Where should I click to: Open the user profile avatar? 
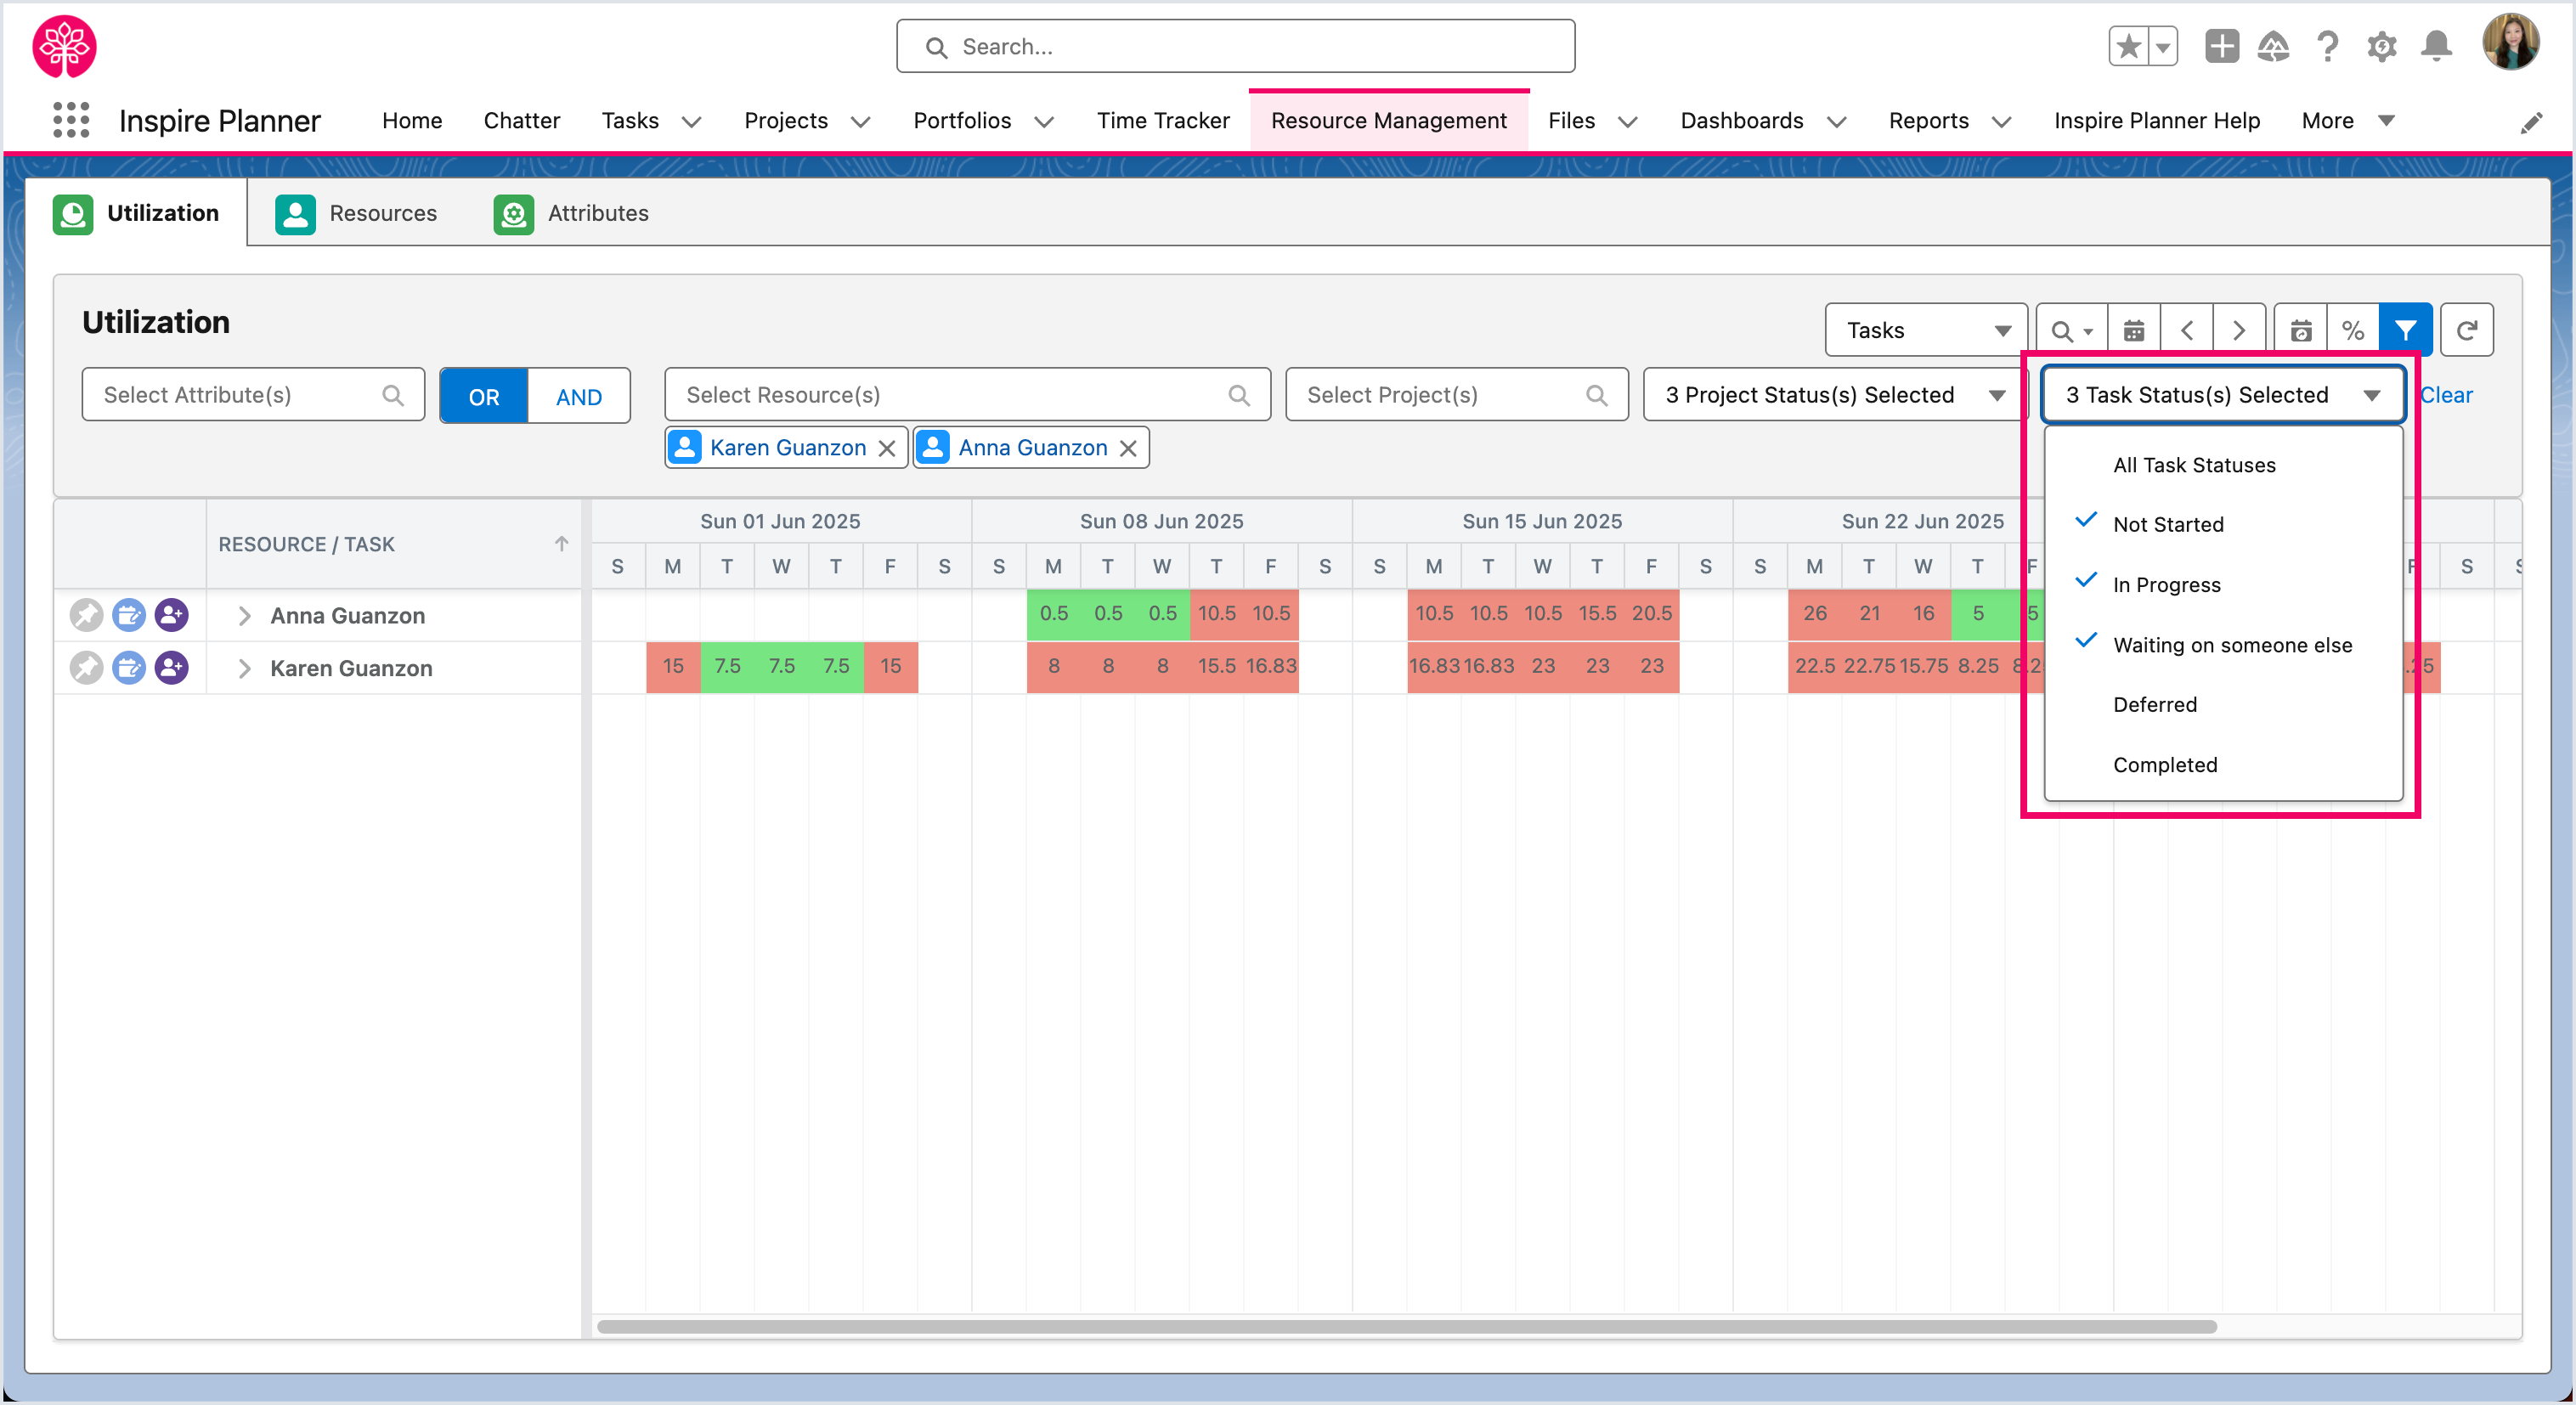click(x=2510, y=43)
